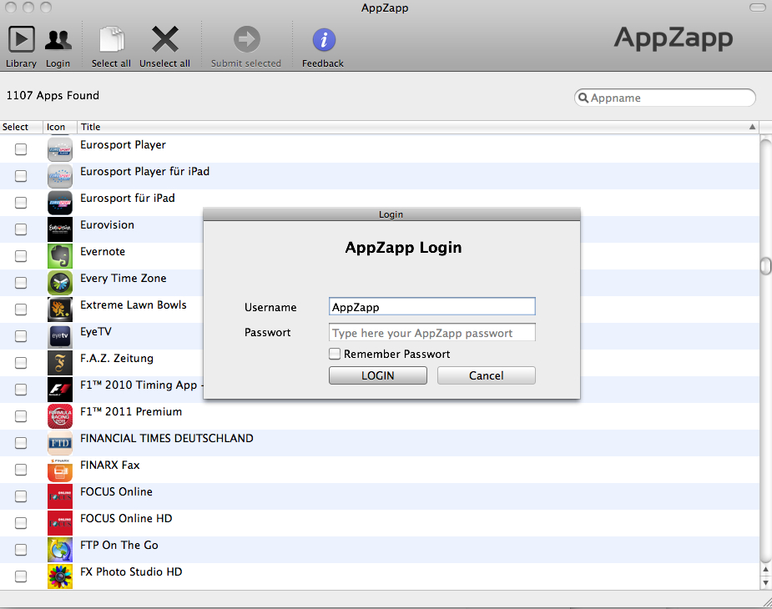The height and width of the screenshot is (609, 772).
Task: Check the EyeTV row checkbox
Action: 21,335
